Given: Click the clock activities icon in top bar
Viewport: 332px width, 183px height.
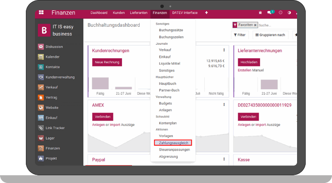Looking at the screenshot, I should click(280, 13).
